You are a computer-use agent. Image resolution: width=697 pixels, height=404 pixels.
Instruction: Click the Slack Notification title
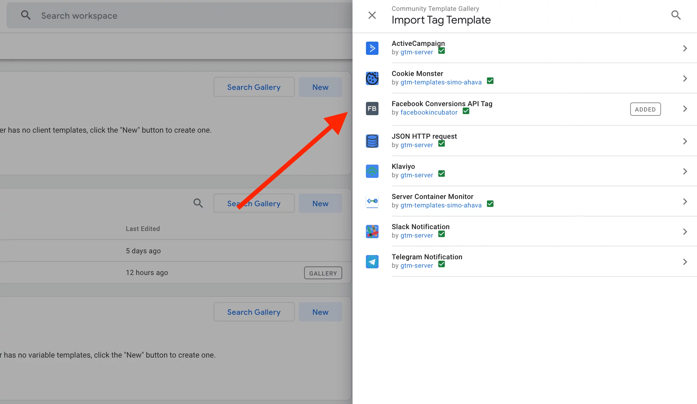(421, 227)
